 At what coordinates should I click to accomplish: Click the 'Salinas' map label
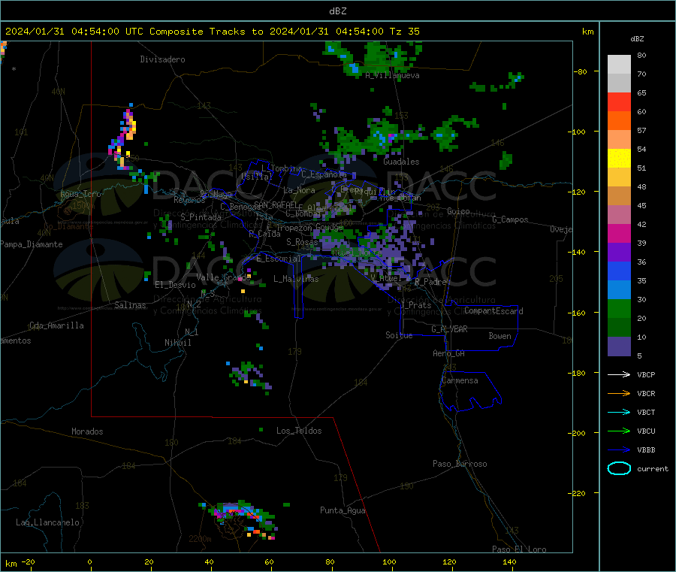(x=130, y=305)
